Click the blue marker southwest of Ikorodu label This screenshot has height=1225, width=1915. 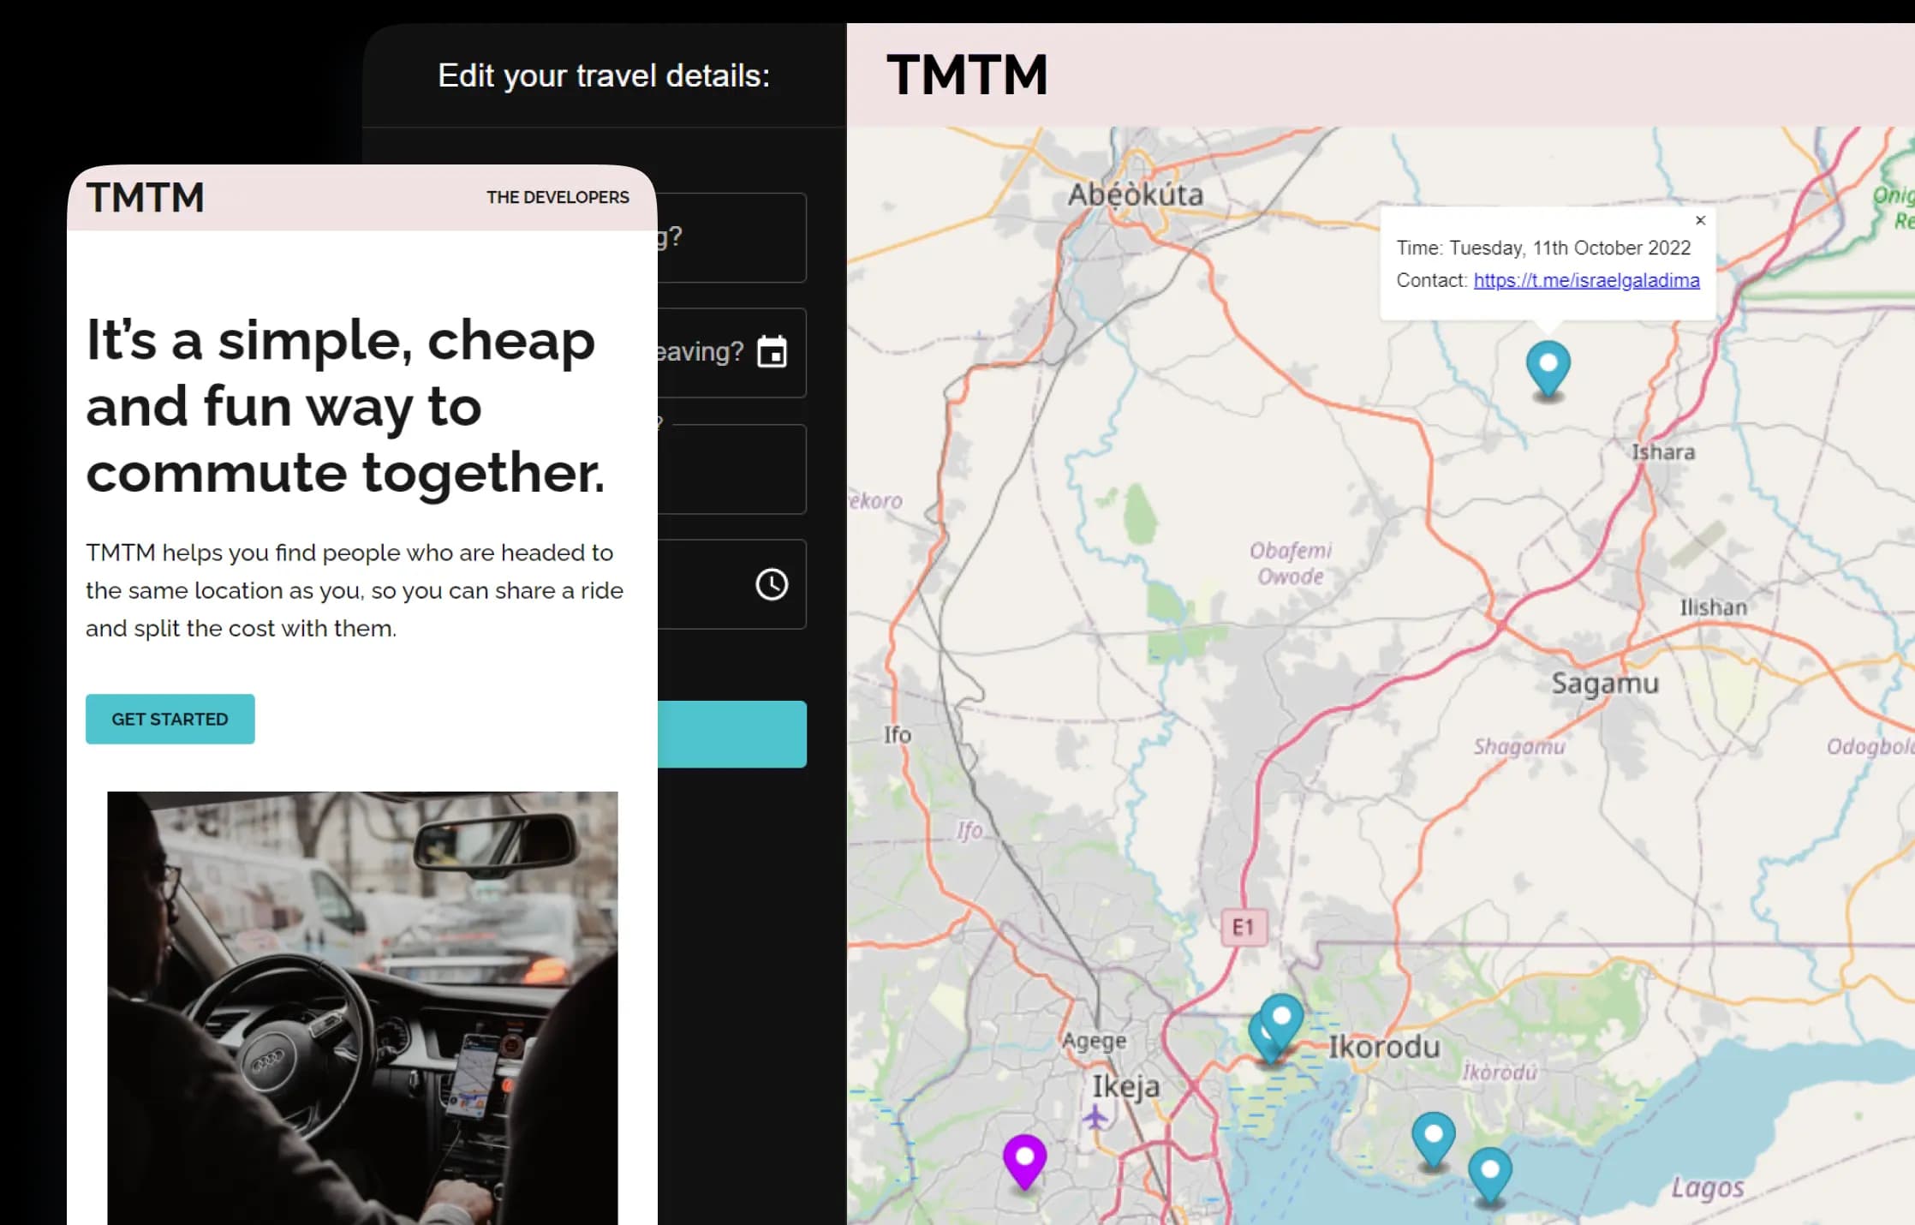pos(1433,1136)
